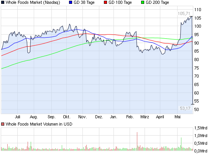Select the 'Whole Foods Market (Nasdaq)' legend label
Image resolution: width=209 pixels, height=154 pixels.
tap(33, 2)
